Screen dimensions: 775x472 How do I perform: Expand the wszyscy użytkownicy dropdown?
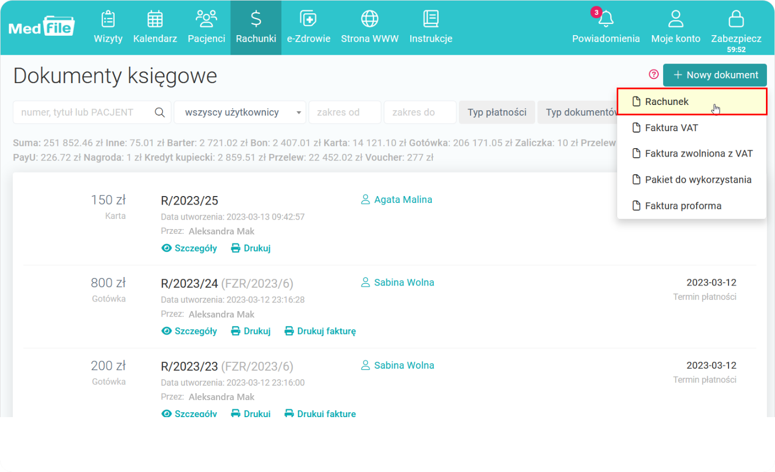(240, 112)
